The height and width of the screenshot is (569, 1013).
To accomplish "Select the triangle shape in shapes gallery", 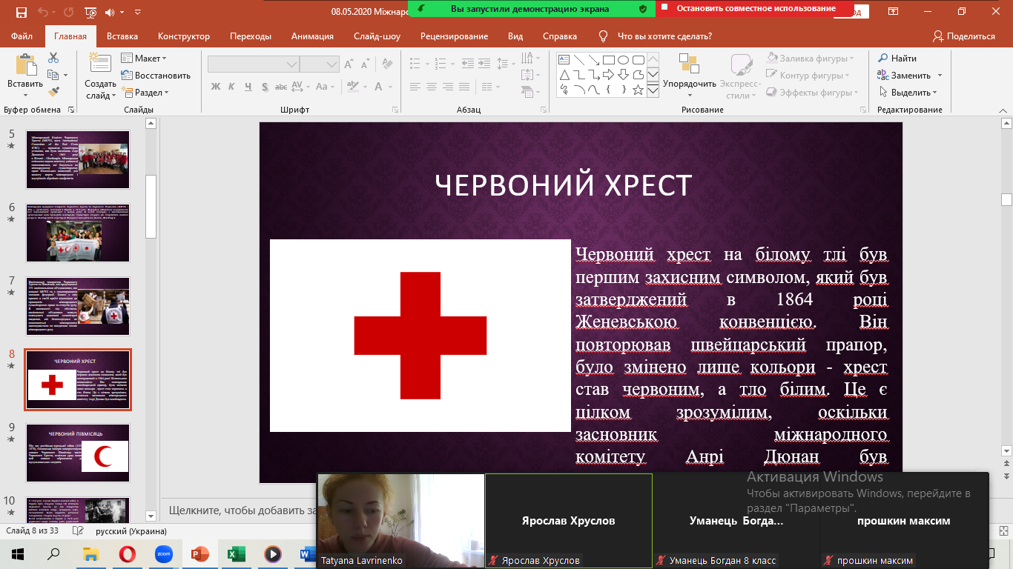I will 564,75.
